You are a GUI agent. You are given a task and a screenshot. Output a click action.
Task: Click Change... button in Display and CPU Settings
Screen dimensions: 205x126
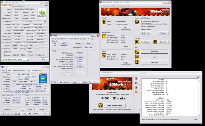163,33
